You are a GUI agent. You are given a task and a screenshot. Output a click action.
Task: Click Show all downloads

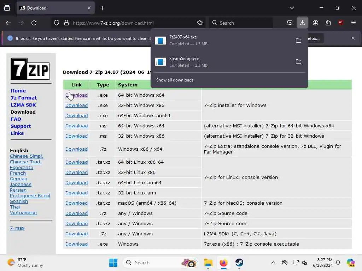click(175, 80)
